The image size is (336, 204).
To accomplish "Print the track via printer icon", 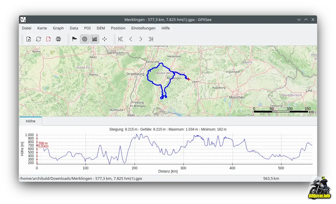I will tap(58, 39).
